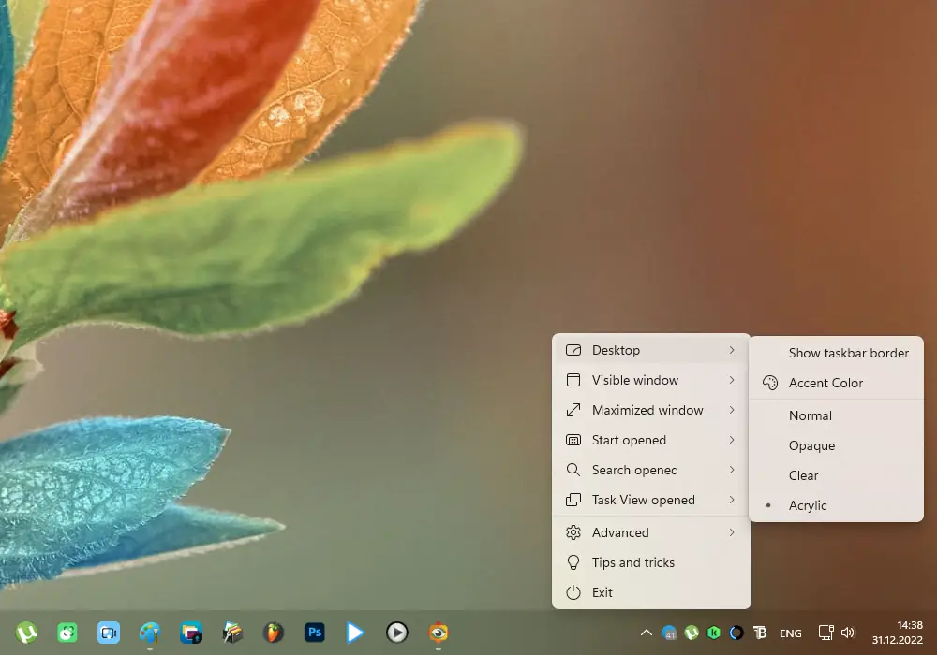The image size is (937, 655).
Task: Expand the Start opened submenu chevron
Action: click(732, 440)
